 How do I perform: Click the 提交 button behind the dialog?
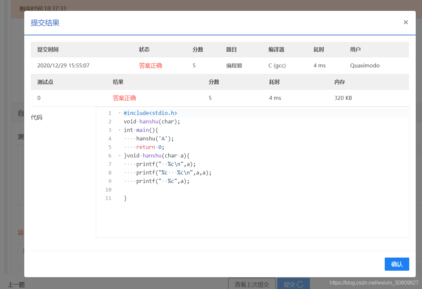(294, 284)
